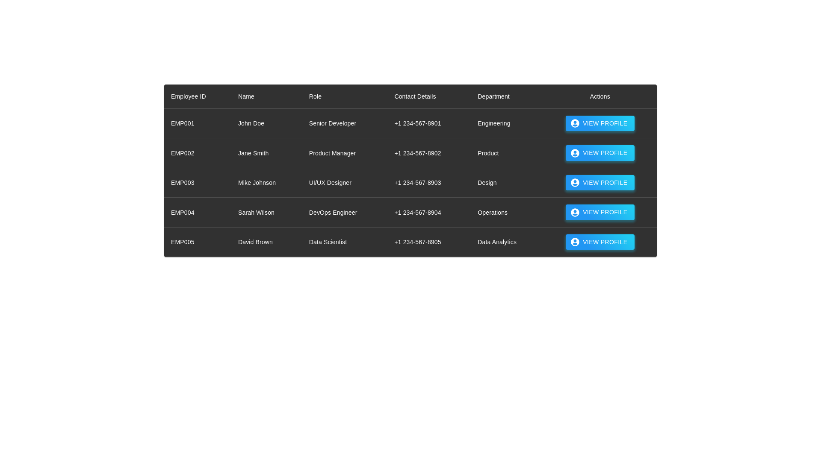This screenshot has height=461, width=821.
Task: Select phone number +1 234-567-8904
Action: pos(417,213)
